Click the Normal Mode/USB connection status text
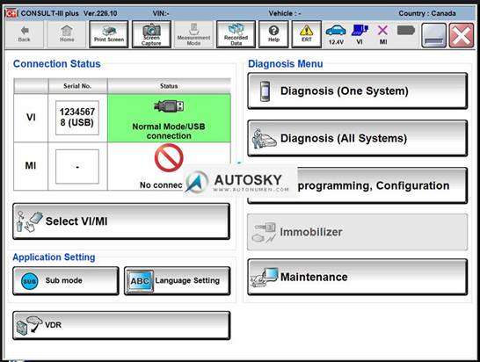 point(169,131)
